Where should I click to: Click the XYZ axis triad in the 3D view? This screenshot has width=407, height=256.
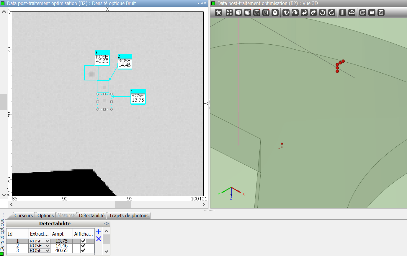point(231,193)
